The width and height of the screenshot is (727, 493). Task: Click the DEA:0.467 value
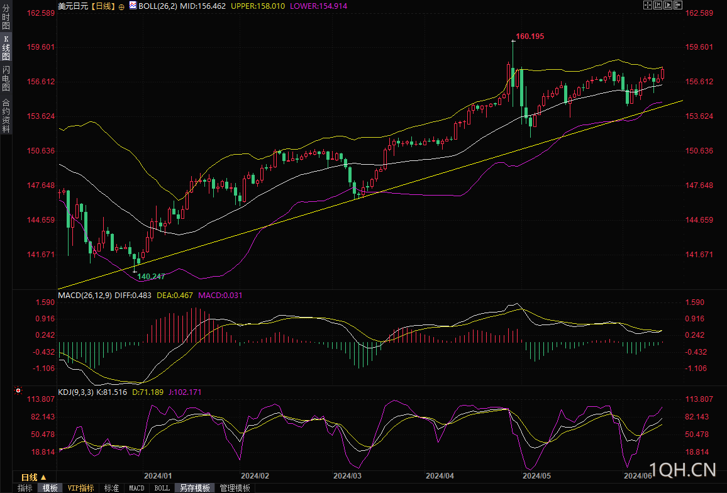coord(175,296)
